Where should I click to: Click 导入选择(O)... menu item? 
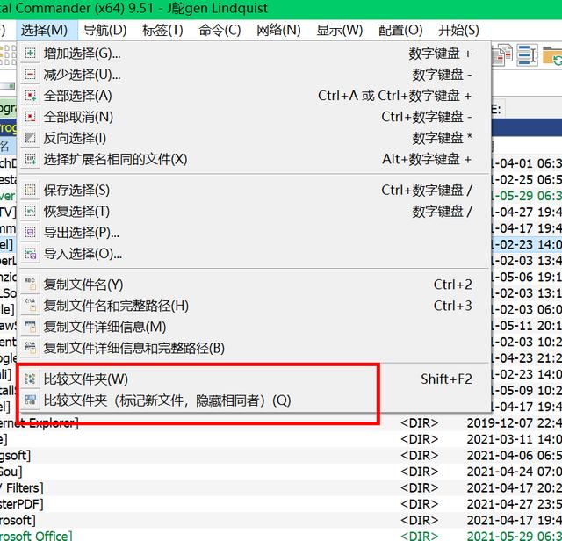[83, 254]
